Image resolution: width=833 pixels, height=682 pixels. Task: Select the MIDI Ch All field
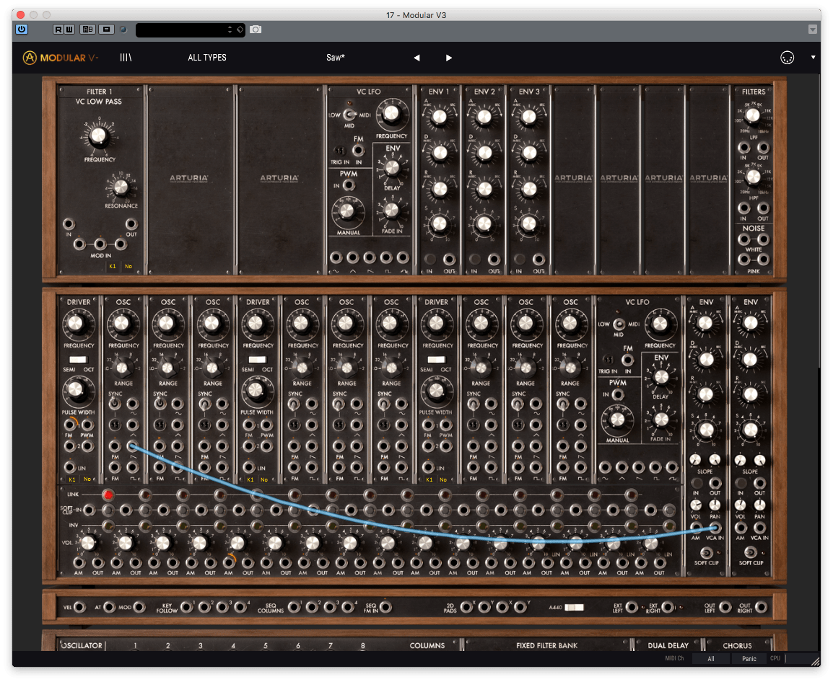tap(711, 659)
